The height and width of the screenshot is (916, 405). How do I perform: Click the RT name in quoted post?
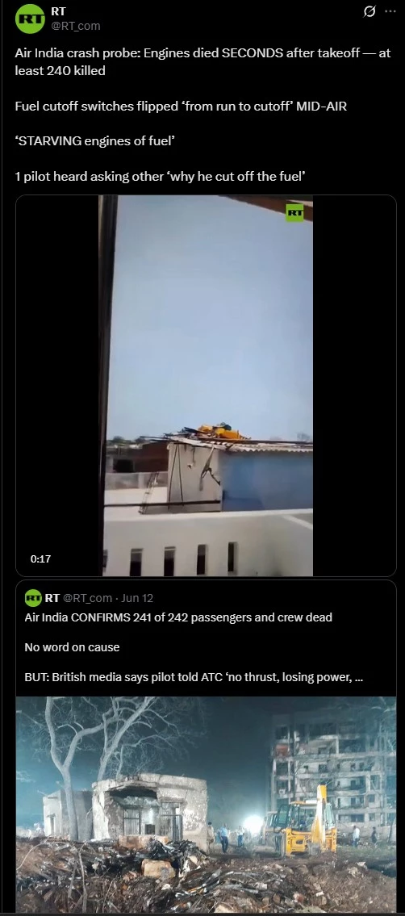(x=52, y=598)
